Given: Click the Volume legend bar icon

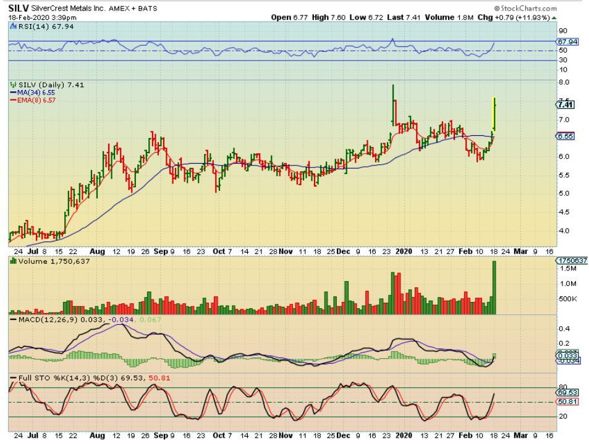Looking at the screenshot, I should click(x=11, y=261).
